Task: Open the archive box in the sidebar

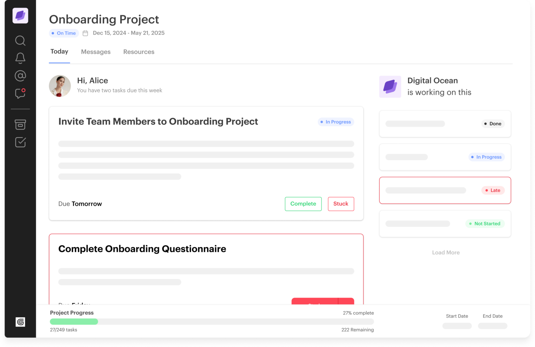Action: 20,124
